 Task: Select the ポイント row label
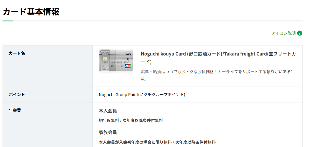pos(17,95)
